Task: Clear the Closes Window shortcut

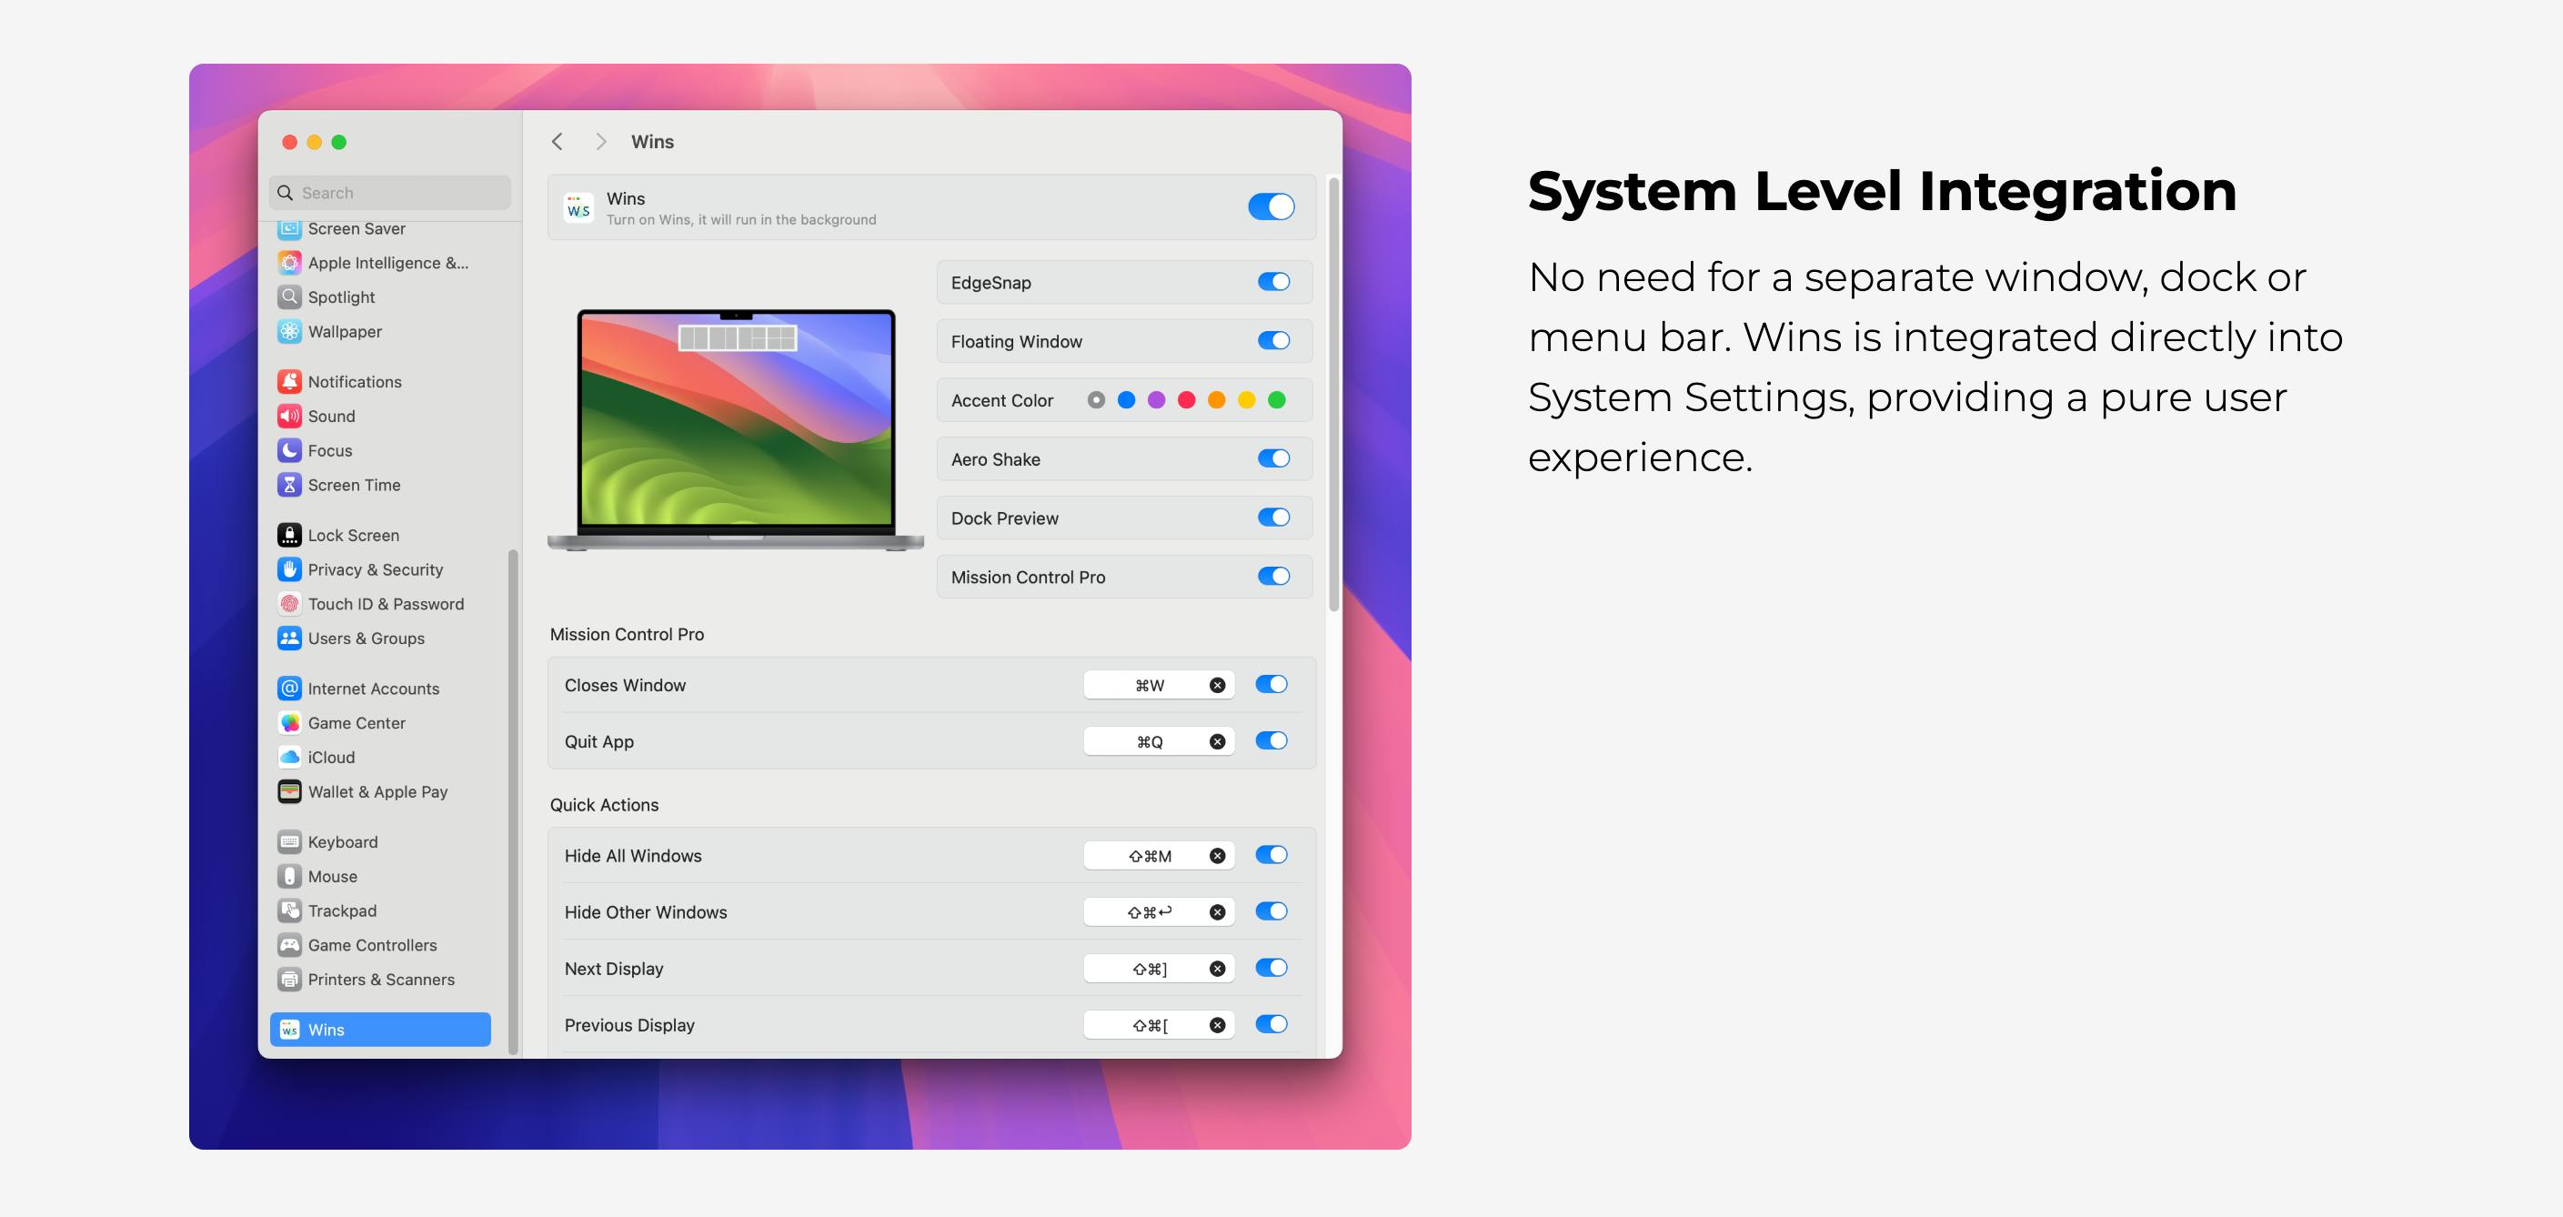Action: (x=1217, y=685)
